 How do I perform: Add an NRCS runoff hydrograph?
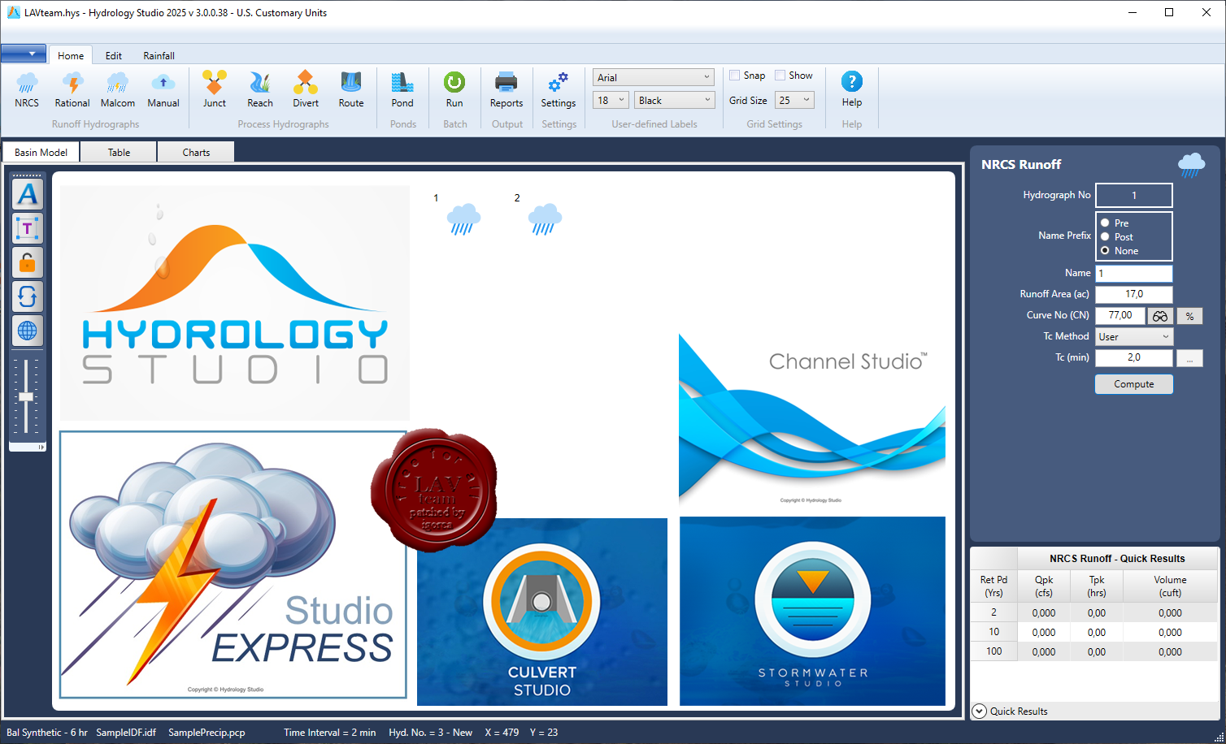point(27,89)
